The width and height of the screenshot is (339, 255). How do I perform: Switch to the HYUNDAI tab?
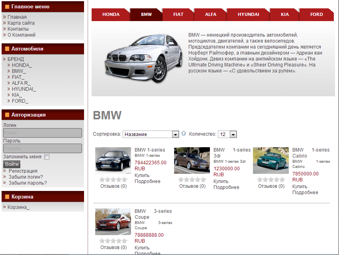coord(248,14)
